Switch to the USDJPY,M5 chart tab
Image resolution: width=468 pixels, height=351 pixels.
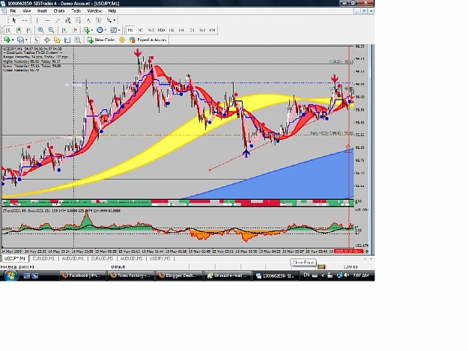160,258
